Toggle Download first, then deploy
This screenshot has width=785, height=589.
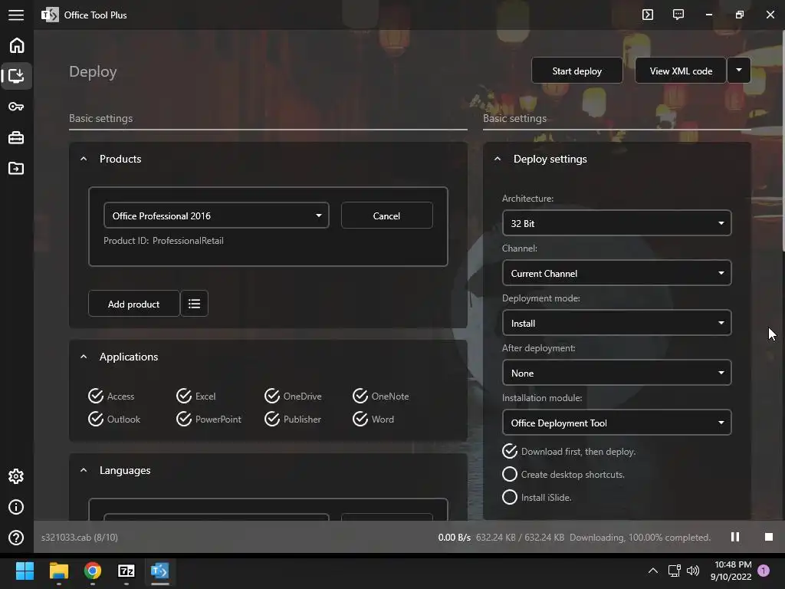(569, 451)
